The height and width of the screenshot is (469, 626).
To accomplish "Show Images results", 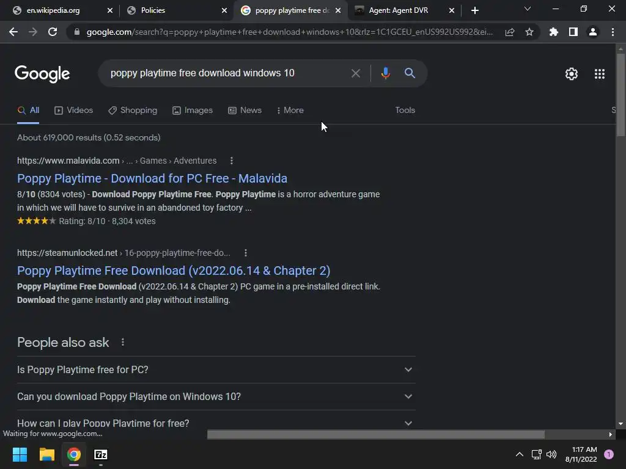I will 193,110.
